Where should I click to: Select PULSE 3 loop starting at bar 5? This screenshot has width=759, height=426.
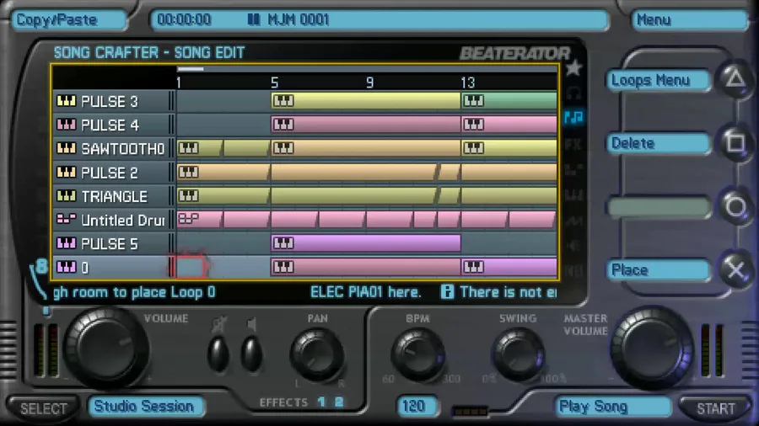365,101
